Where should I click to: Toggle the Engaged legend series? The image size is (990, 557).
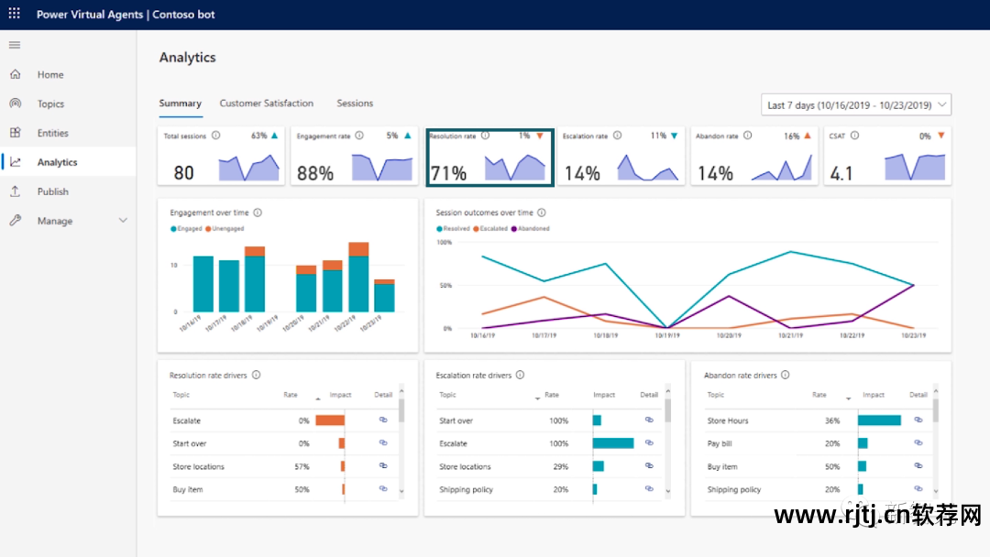[187, 228]
